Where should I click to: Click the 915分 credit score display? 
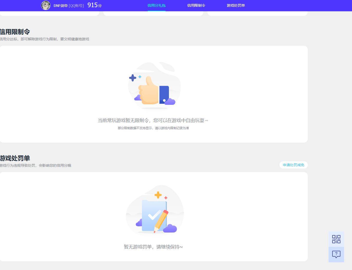(x=93, y=5)
